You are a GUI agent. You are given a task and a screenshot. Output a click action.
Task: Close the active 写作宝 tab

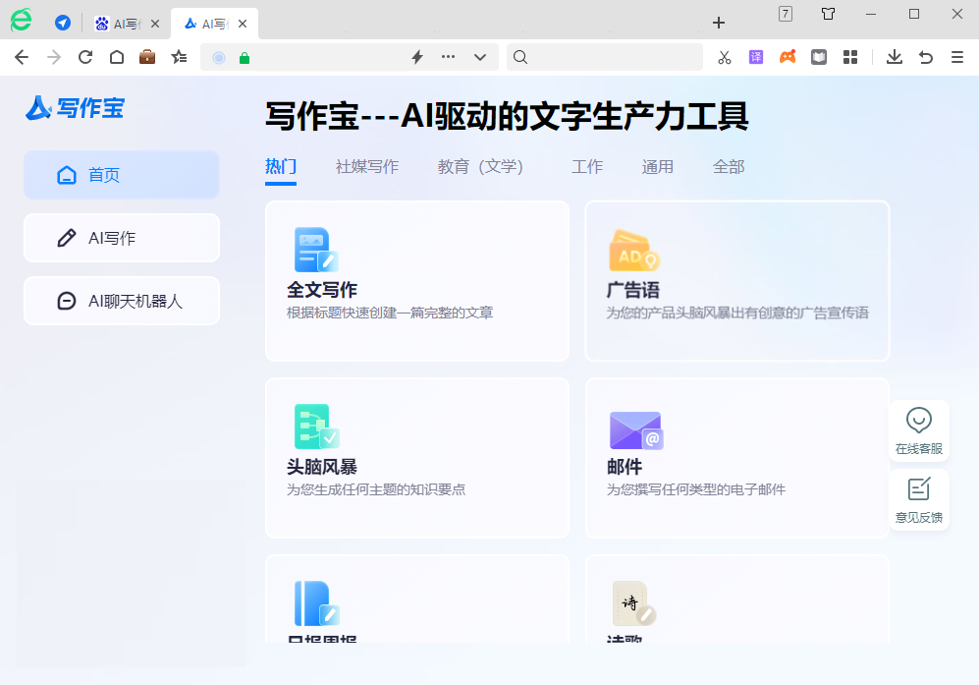tap(243, 24)
